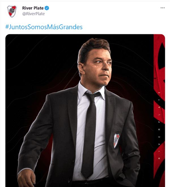The width and height of the screenshot is (170, 187).
Task: Click the man's hand in the photo
Action: [26, 178]
